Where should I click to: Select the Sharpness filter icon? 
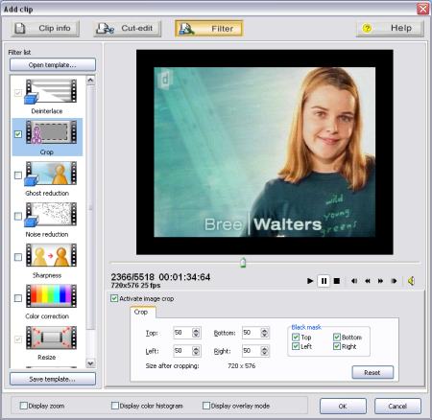pyautogui.click(x=51, y=255)
